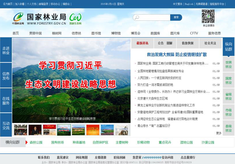
Task: Click 移动办公 in the top bar
Action: 55,4
